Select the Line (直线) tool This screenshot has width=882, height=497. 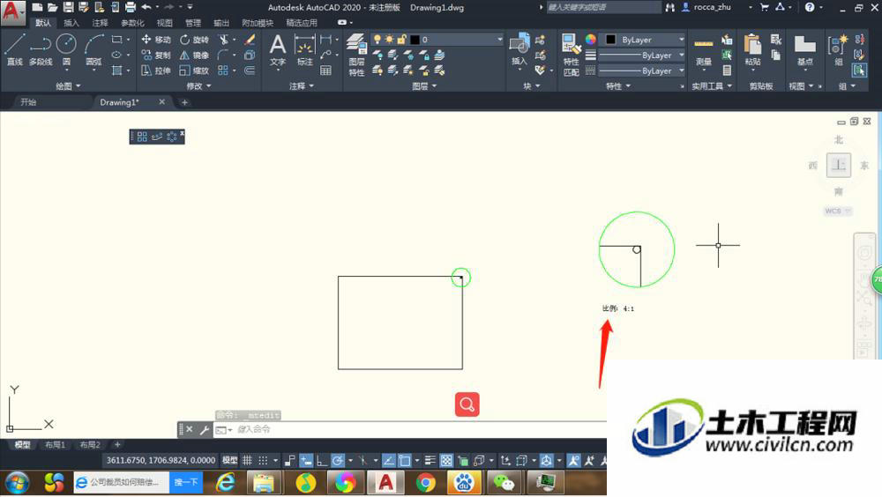pyautogui.click(x=15, y=49)
